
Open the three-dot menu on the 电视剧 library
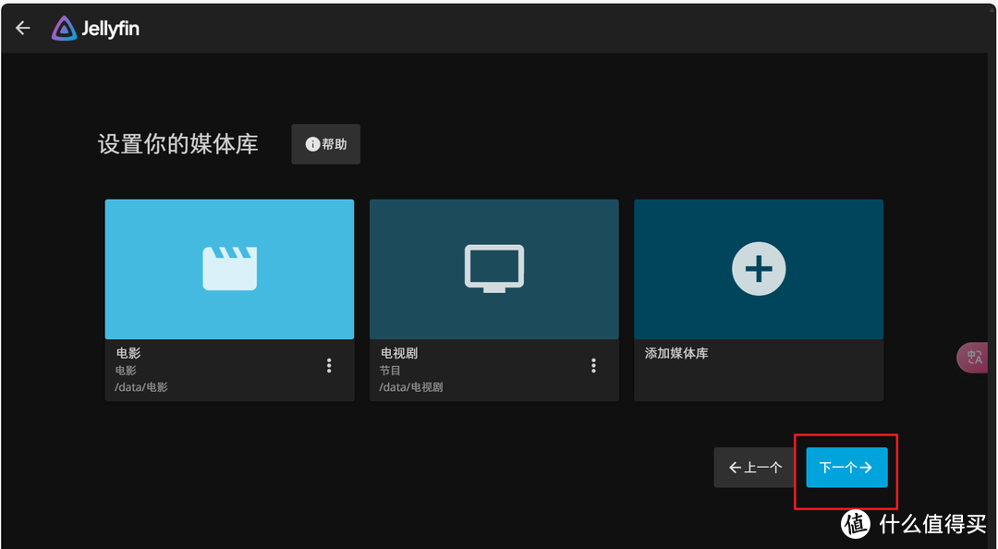click(x=593, y=365)
